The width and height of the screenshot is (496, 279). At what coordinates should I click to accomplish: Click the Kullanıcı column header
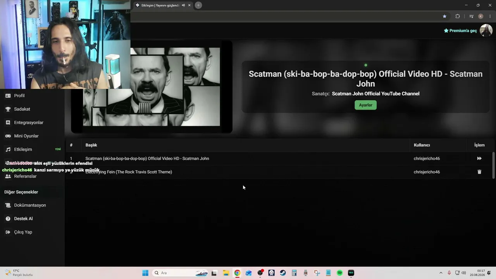click(422, 145)
